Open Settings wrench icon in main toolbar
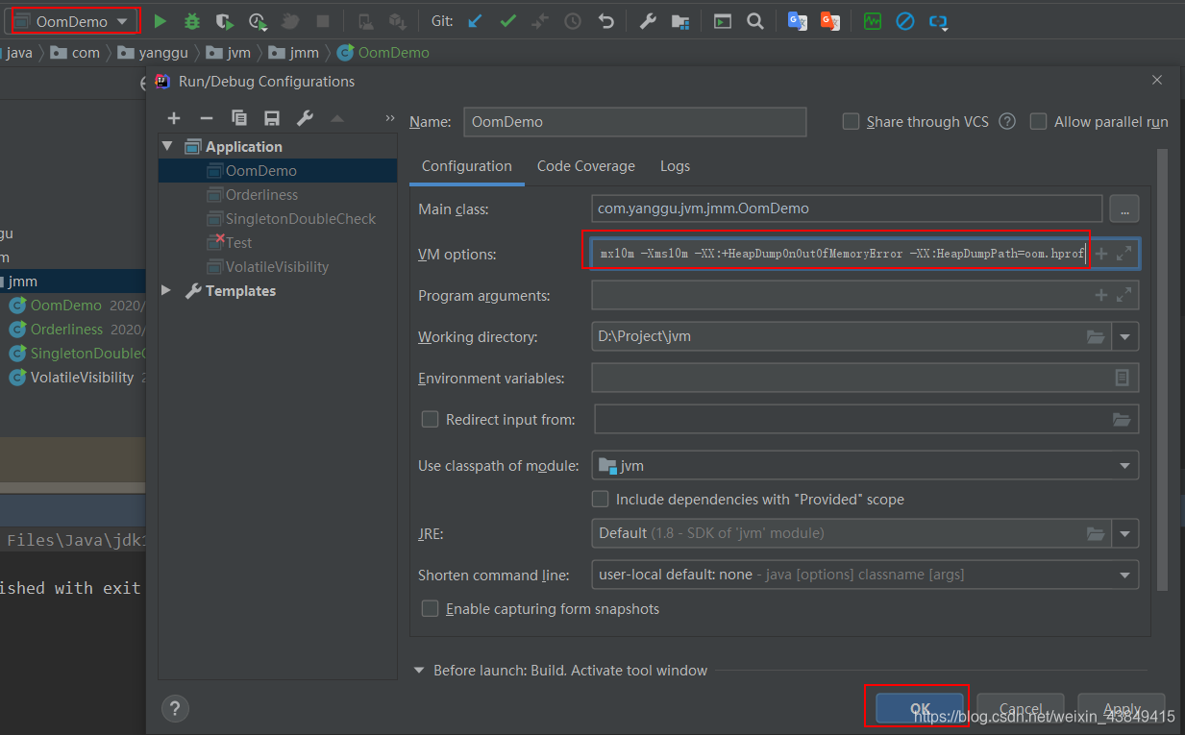Image resolution: width=1185 pixels, height=735 pixels. tap(648, 21)
